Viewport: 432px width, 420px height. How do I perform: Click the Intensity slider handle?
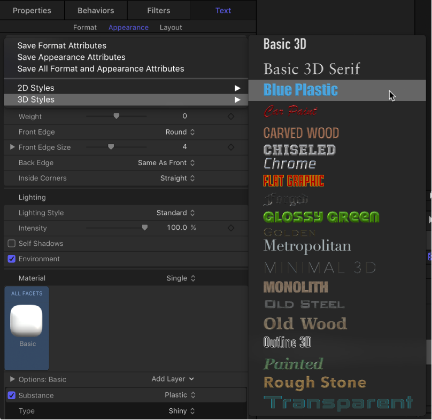point(144,228)
